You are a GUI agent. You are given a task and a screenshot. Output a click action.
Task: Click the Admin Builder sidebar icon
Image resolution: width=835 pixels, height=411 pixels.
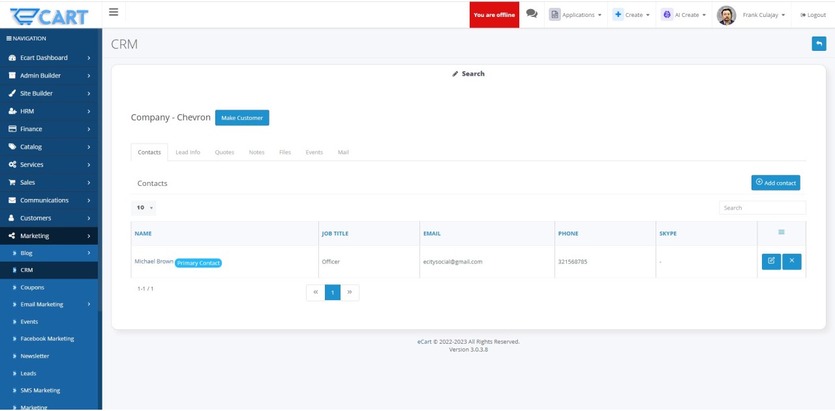(x=12, y=76)
